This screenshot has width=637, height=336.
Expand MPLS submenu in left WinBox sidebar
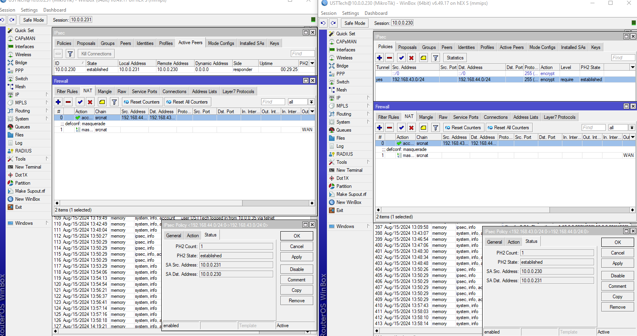[47, 103]
